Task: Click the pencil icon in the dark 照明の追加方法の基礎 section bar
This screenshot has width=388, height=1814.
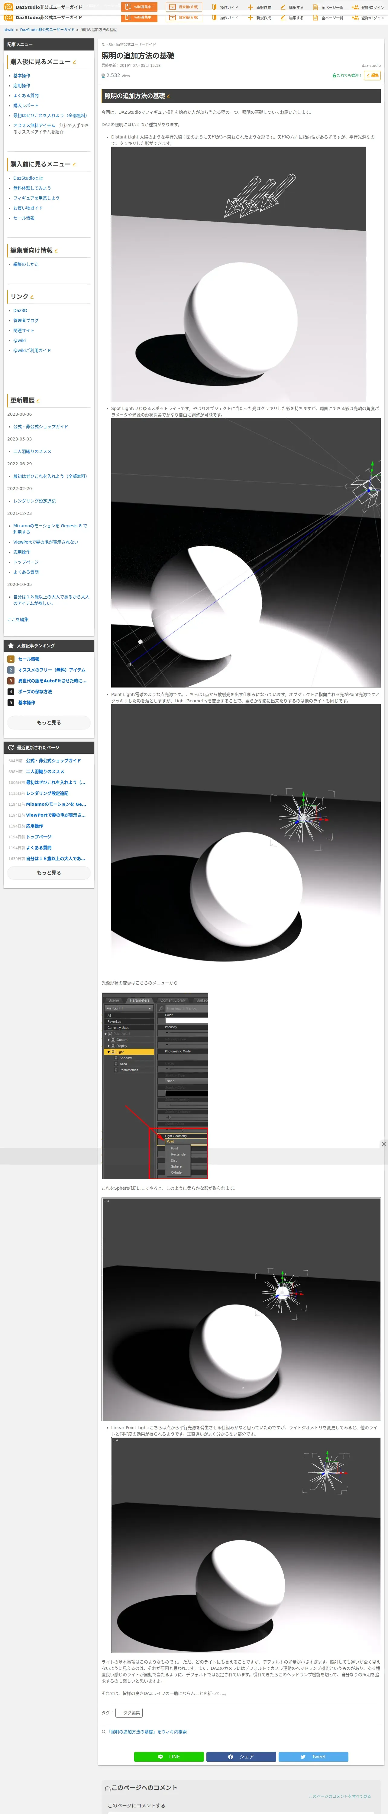Action: (169, 96)
